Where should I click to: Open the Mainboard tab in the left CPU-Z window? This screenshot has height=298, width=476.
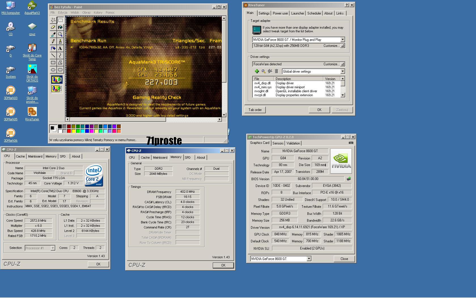[x=35, y=156]
